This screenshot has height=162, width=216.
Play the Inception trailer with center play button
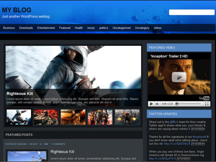click(179, 77)
